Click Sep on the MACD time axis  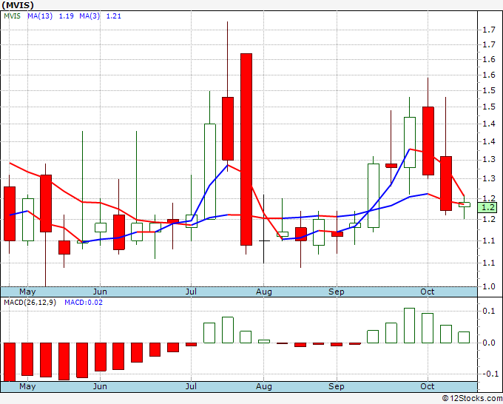coord(337,386)
